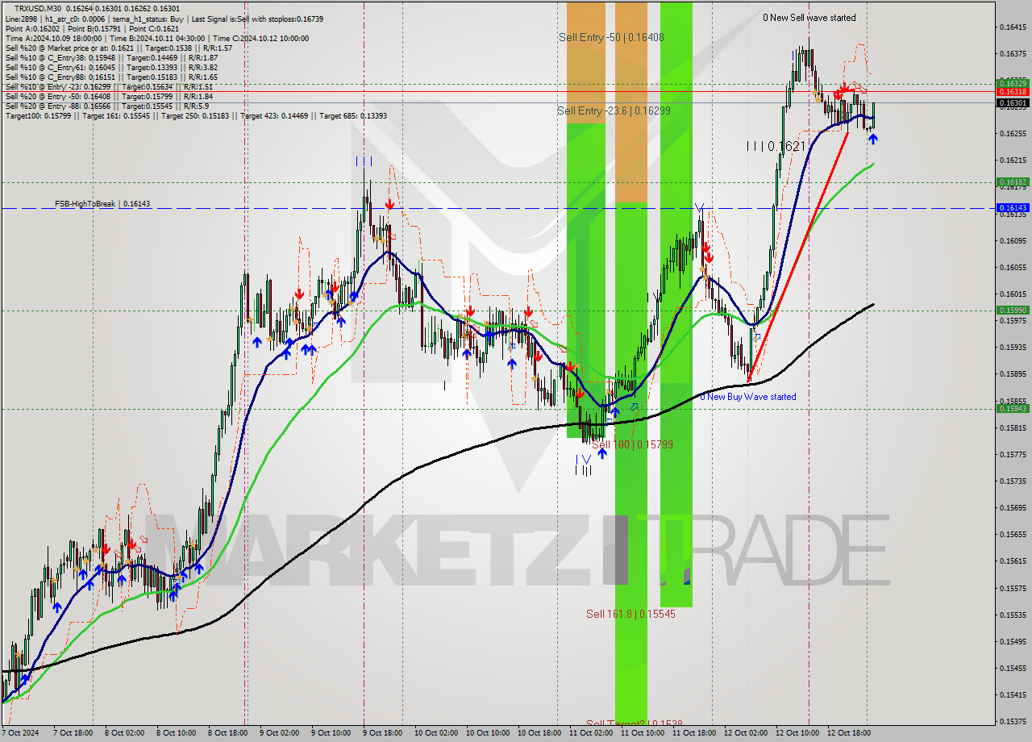The width and height of the screenshot is (1032, 742).
Task: Click the 0.15615 price axis label
Action: (x=1013, y=561)
